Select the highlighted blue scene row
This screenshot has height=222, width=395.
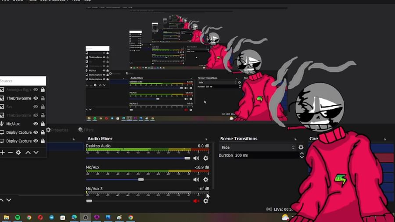pyautogui.click(x=65, y=146)
